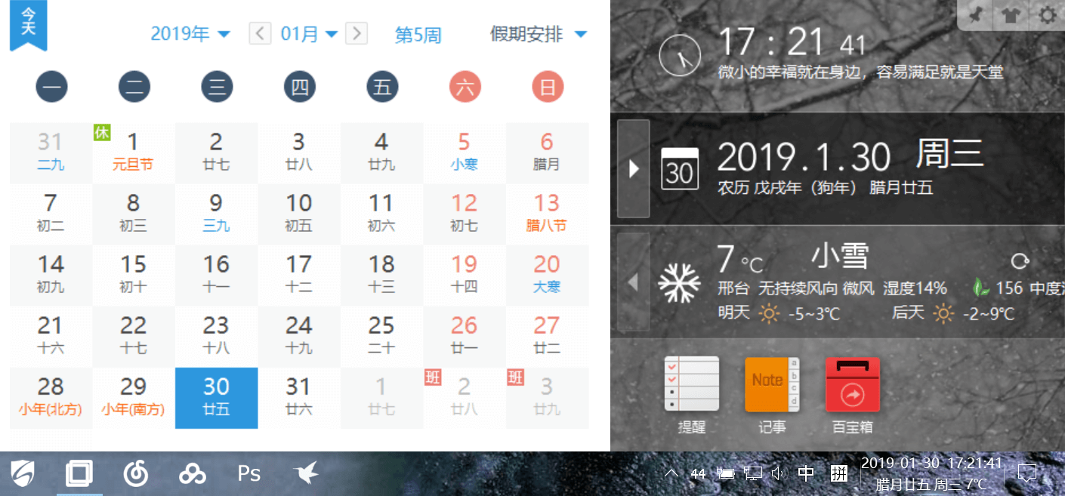The image size is (1065, 496).
Task: Expand the 01月 month dropdown
Action: point(309,34)
